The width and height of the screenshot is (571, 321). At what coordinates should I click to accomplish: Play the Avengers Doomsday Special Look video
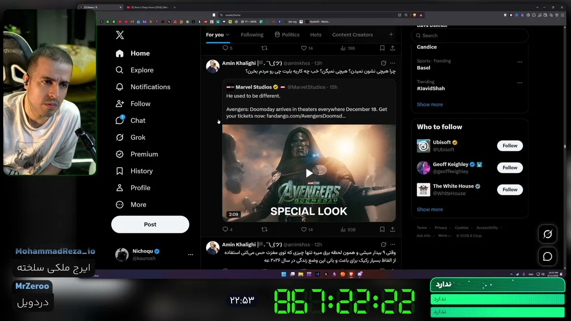[x=309, y=173]
